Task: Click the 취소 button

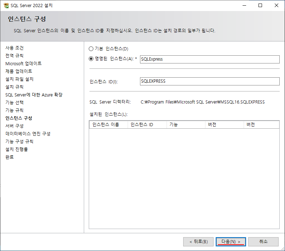Action: pyautogui.click(x=263, y=242)
